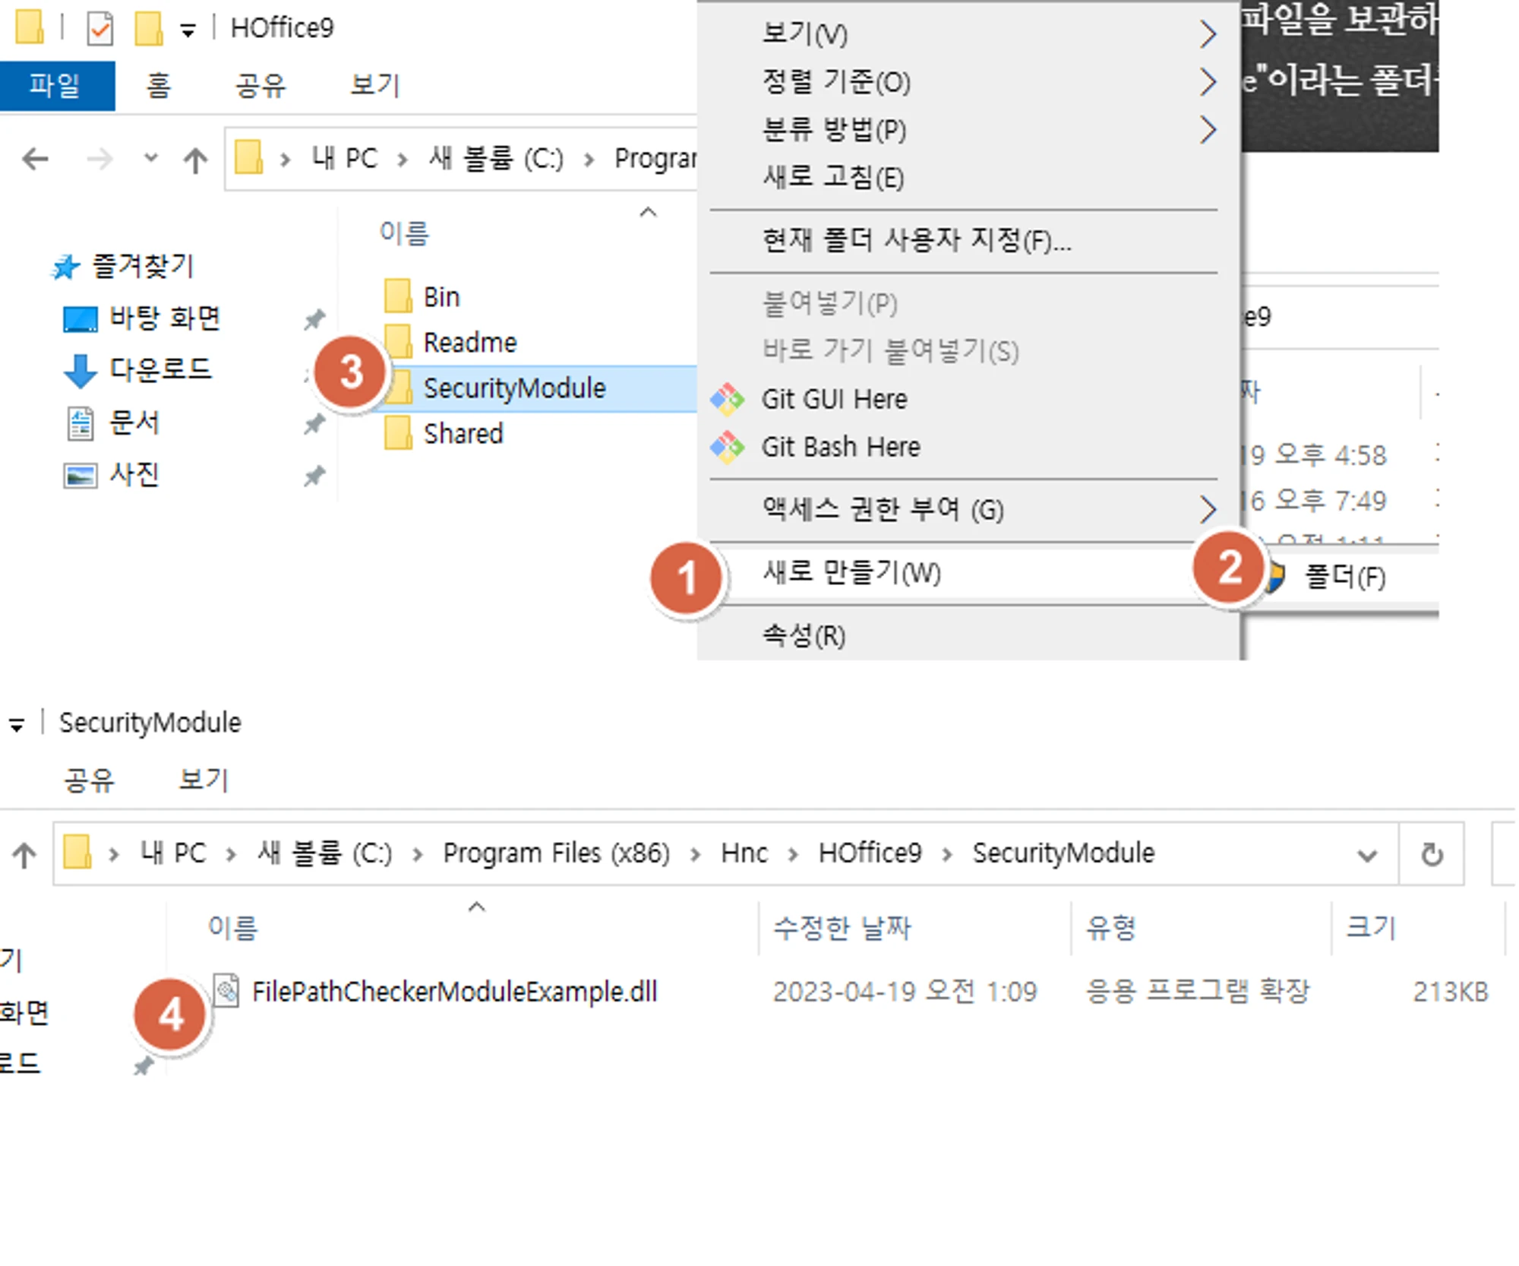Click the pin icon next to 바탕 화면
The height and width of the screenshot is (1266, 1519).
click(314, 319)
